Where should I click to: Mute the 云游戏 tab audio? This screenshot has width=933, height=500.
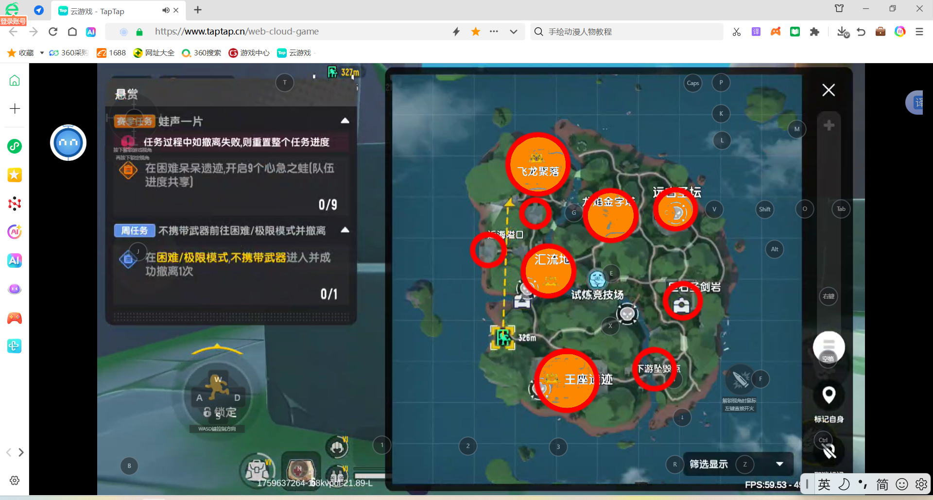coord(166,10)
